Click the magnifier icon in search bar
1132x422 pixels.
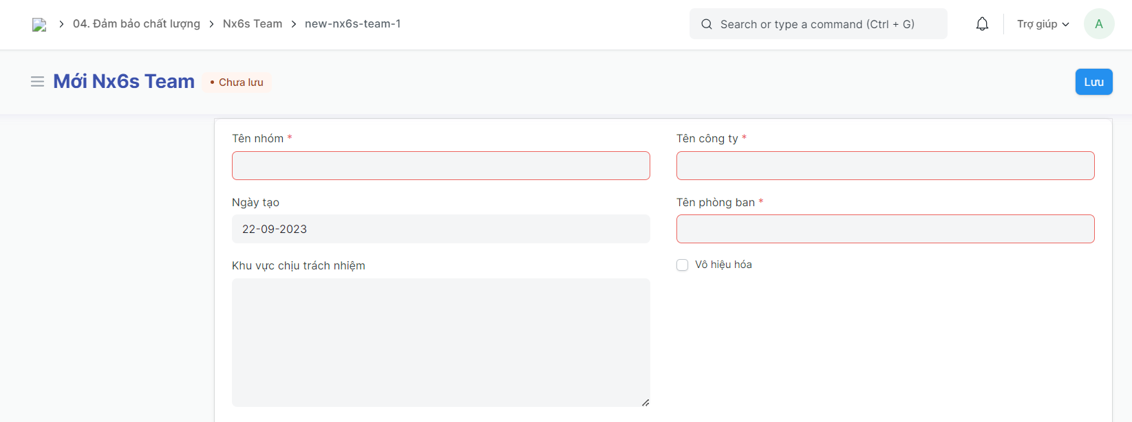click(707, 24)
